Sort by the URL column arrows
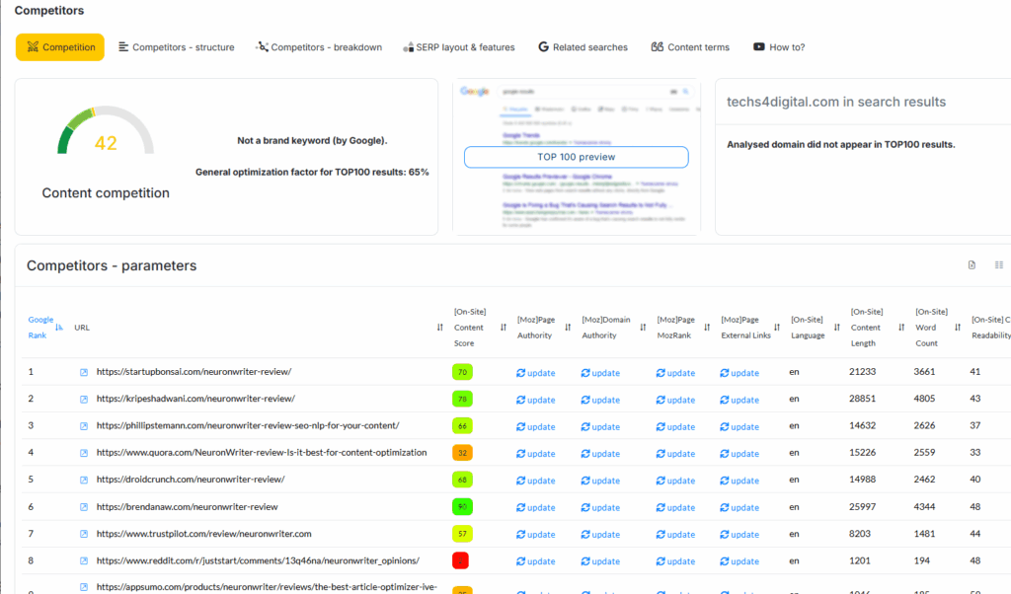 439,328
